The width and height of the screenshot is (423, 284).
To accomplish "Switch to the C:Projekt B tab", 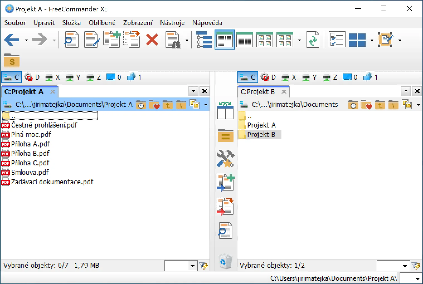I will (258, 92).
